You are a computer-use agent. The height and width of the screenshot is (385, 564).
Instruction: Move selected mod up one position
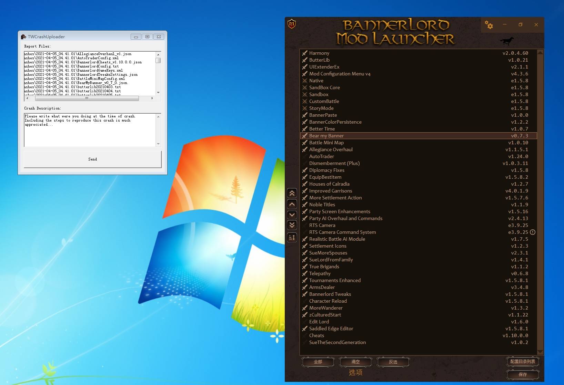click(292, 204)
